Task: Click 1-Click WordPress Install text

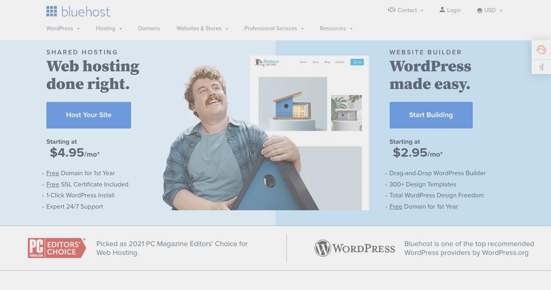Action: pos(80,195)
